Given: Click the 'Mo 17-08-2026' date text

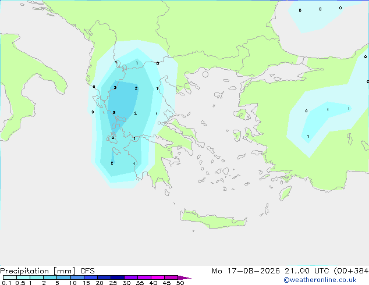Looking at the screenshot, I should click(246, 271).
